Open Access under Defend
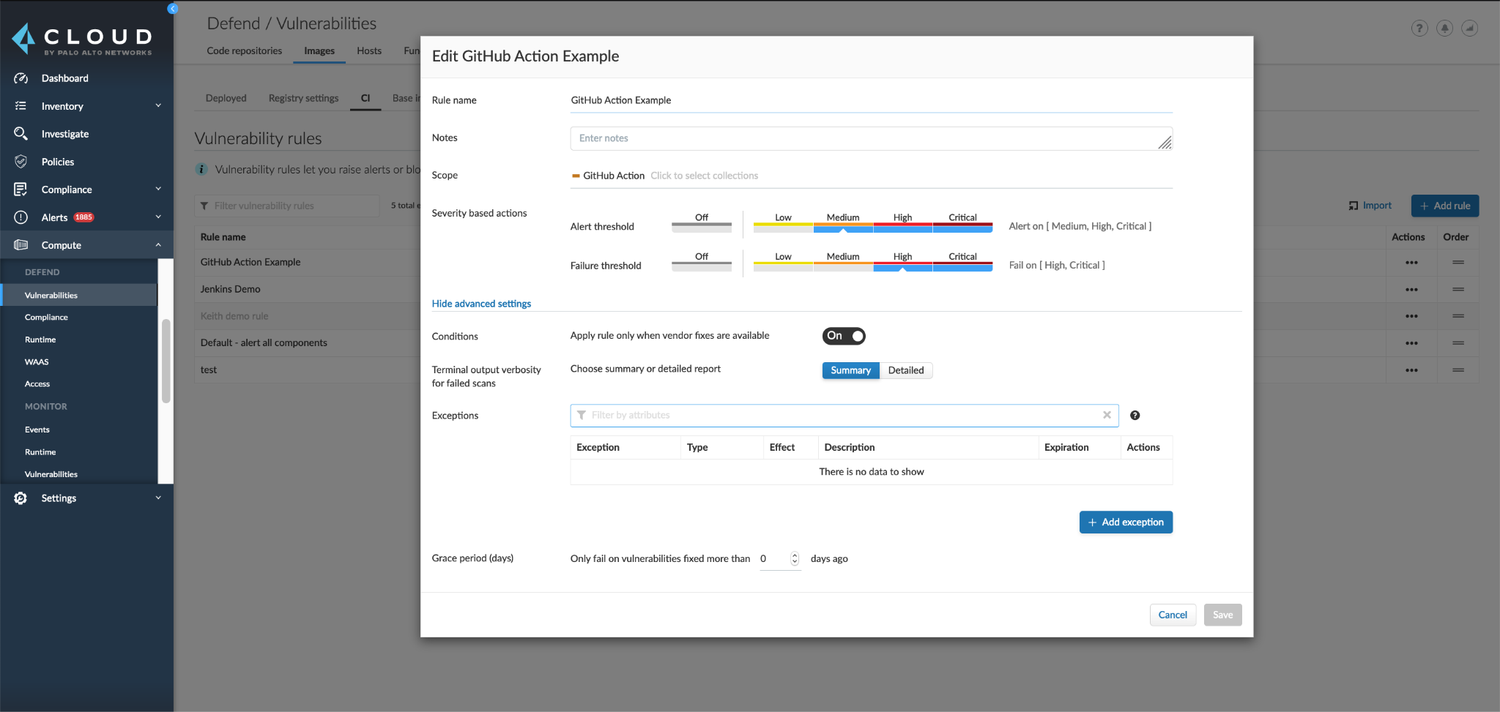 pyautogui.click(x=37, y=384)
